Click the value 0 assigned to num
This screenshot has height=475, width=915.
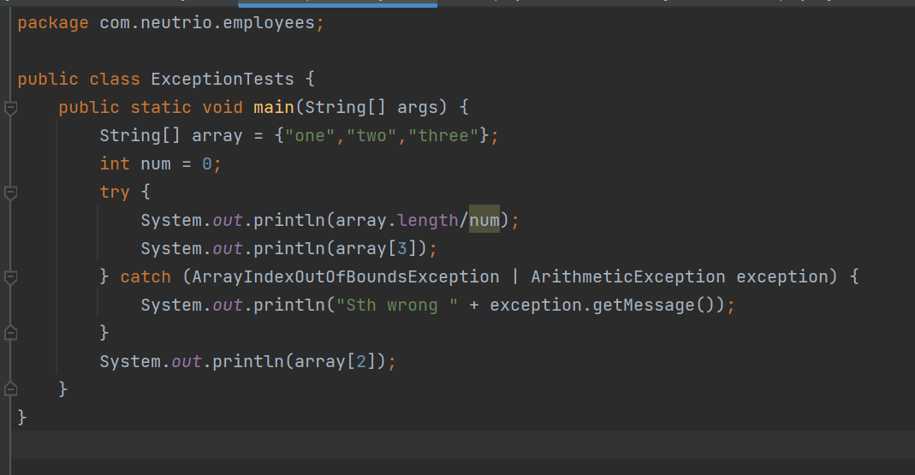coord(207,164)
